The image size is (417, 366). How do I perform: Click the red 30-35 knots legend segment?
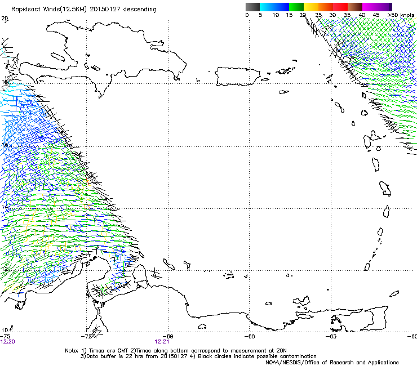[x=340, y=7]
